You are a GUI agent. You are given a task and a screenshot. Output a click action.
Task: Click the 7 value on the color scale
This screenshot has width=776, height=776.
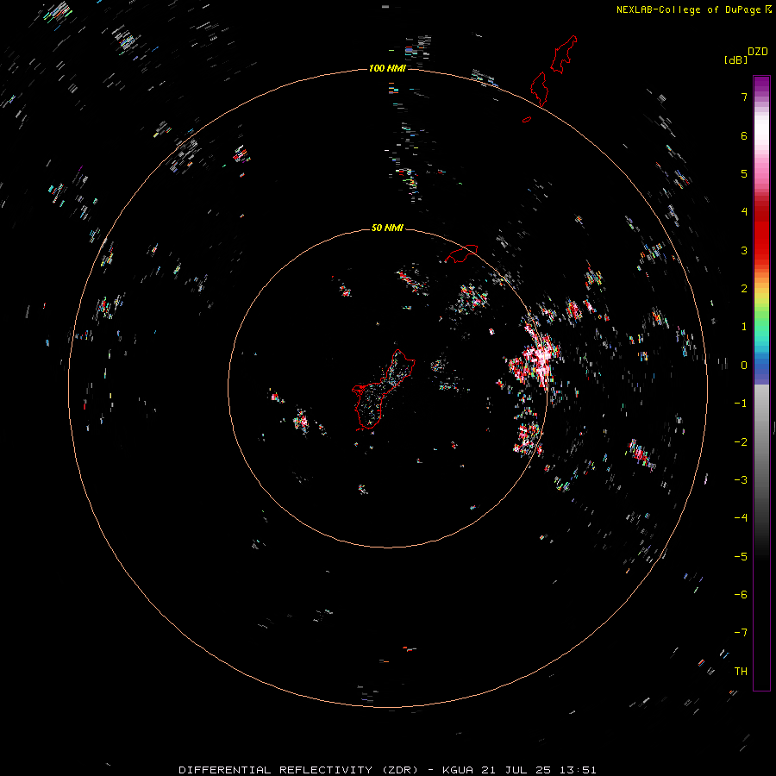coord(744,97)
